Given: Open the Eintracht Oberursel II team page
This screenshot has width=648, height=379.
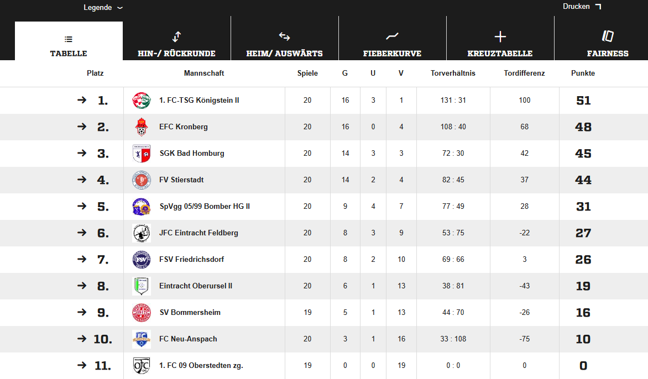Looking at the screenshot, I should pos(196,286).
